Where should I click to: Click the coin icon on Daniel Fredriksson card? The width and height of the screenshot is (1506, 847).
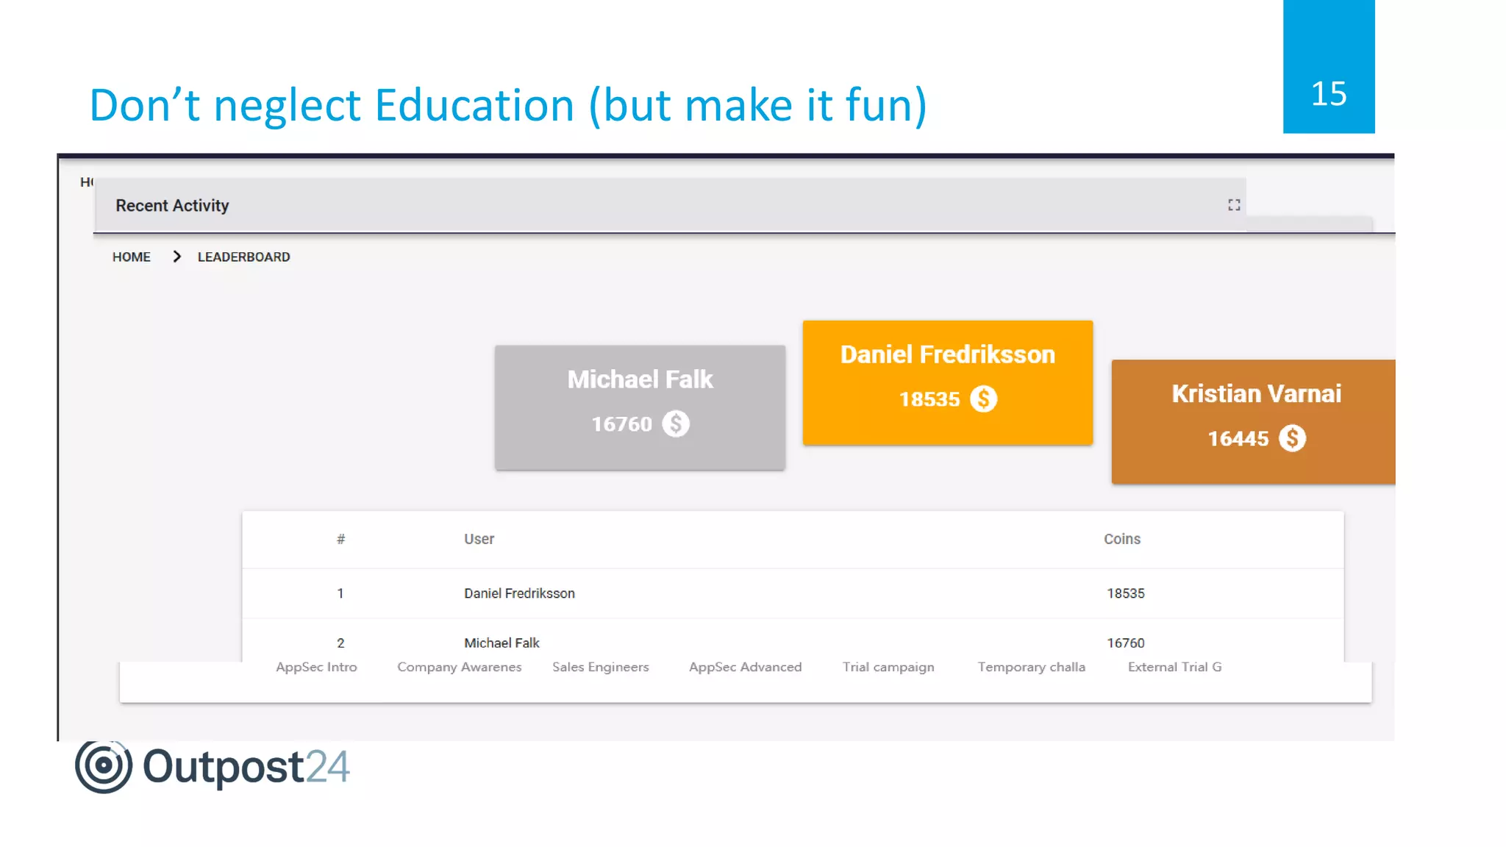tap(983, 399)
